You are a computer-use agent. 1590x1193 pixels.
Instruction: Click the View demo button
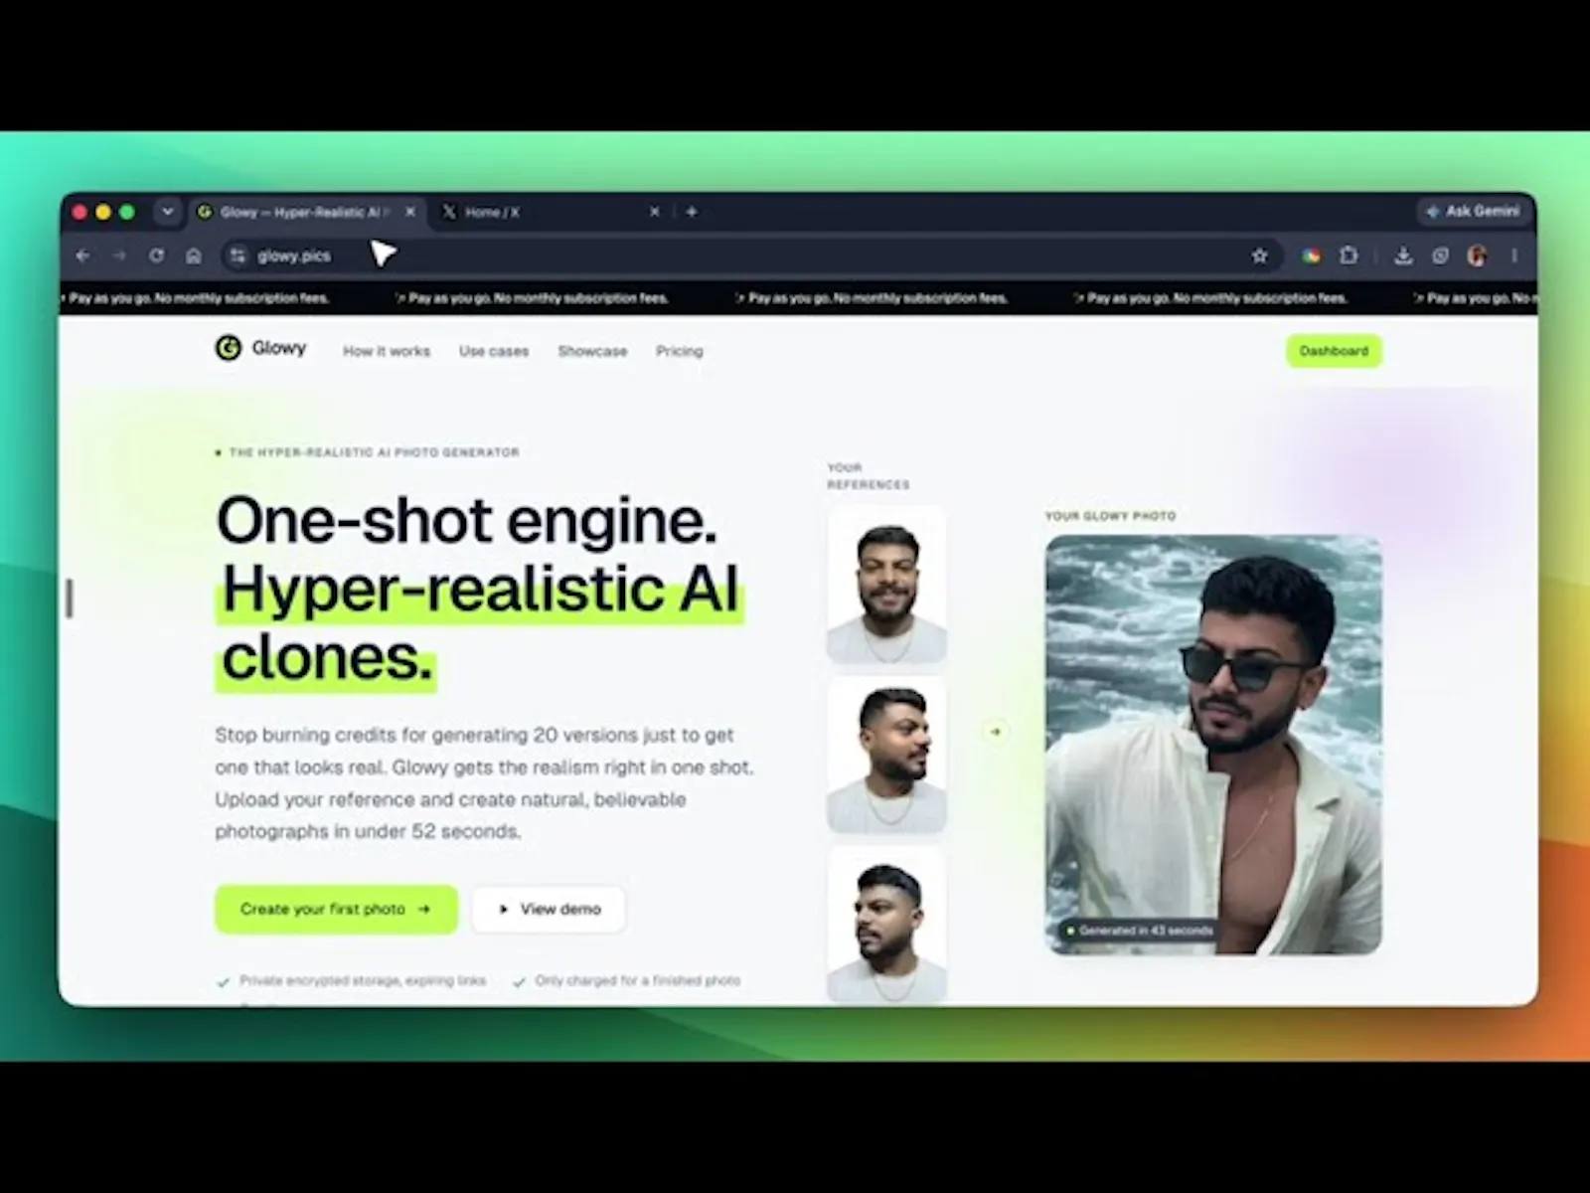[549, 909]
